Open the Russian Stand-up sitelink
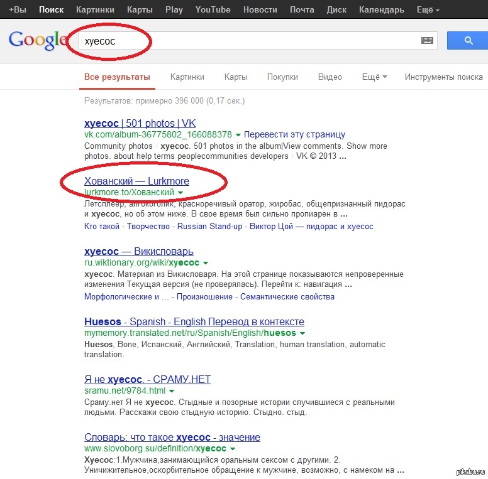This screenshot has height=479, width=488. click(210, 227)
